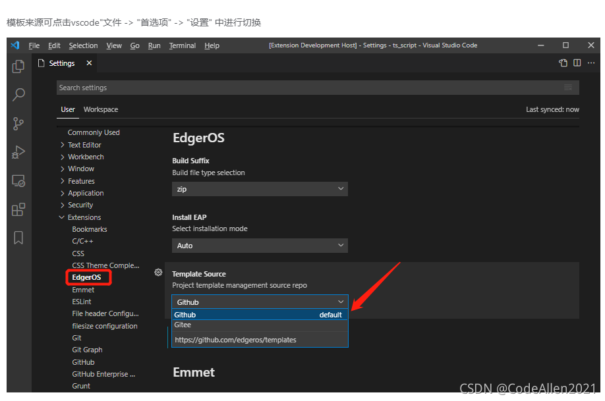Select File header Configuration entry
This screenshot has height=401, width=605.
point(105,314)
